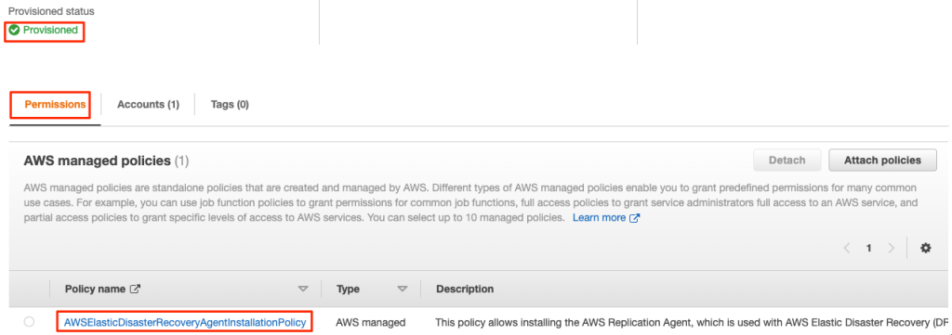Click the external link icon beside Learn more
Viewport: 952px width, 335px height.
coord(634,217)
